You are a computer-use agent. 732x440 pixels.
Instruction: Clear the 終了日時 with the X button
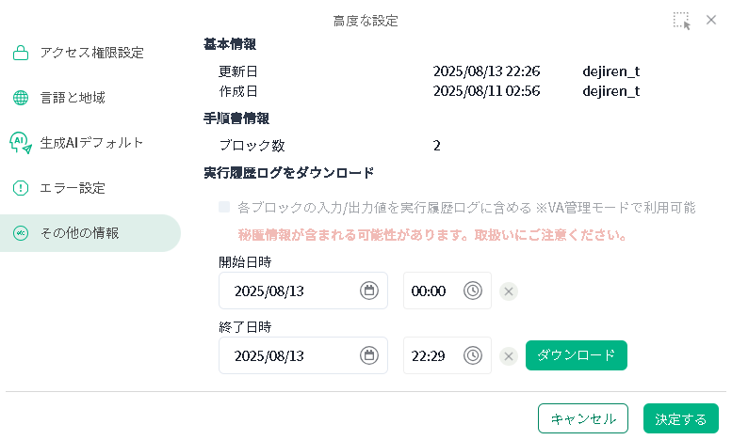[x=509, y=356]
